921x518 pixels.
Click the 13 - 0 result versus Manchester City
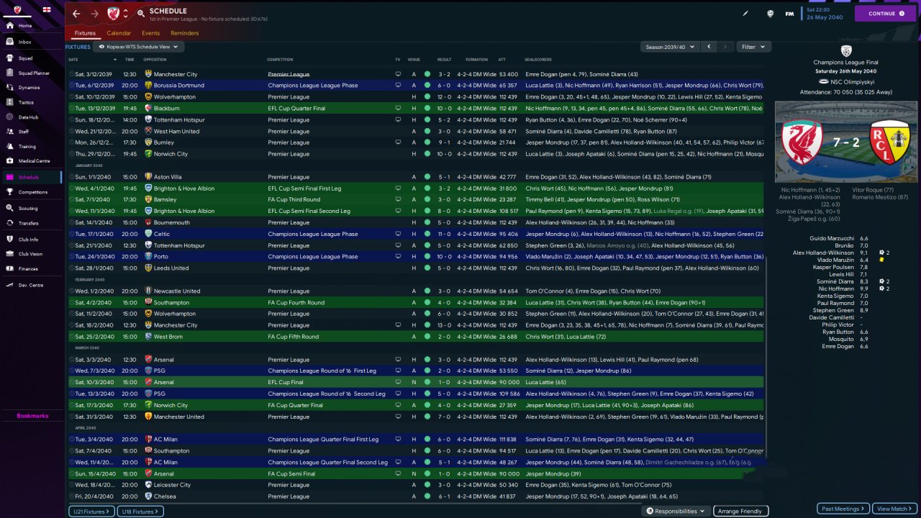click(444, 325)
